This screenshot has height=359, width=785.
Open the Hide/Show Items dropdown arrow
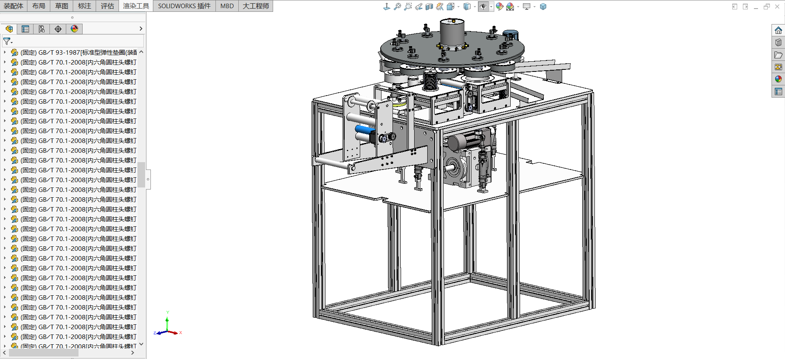point(491,7)
